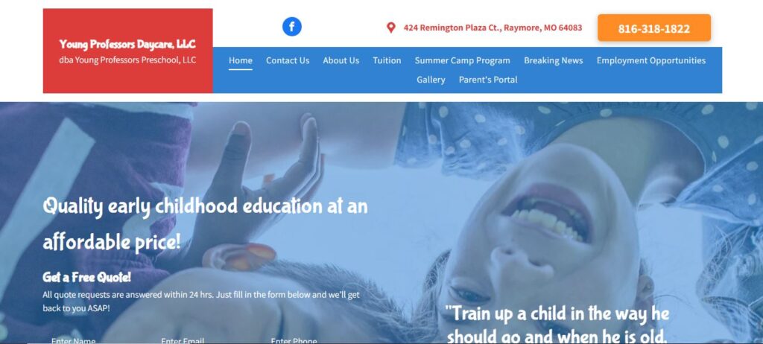Click the red map pin icon
Viewport: 763px width, 344px height.
click(x=390, y=28)
